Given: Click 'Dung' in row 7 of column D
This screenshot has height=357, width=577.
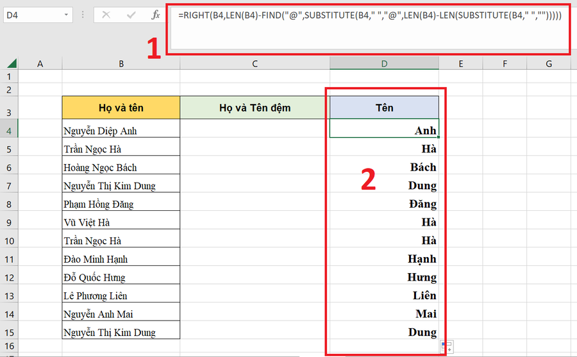Looking at the screenshot, I should click(x=384, y=184).
